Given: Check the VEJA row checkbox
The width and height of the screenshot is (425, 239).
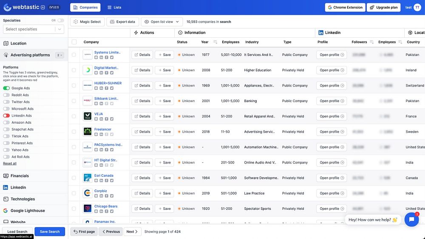Looking at the screenshot, I should point(74,116).
